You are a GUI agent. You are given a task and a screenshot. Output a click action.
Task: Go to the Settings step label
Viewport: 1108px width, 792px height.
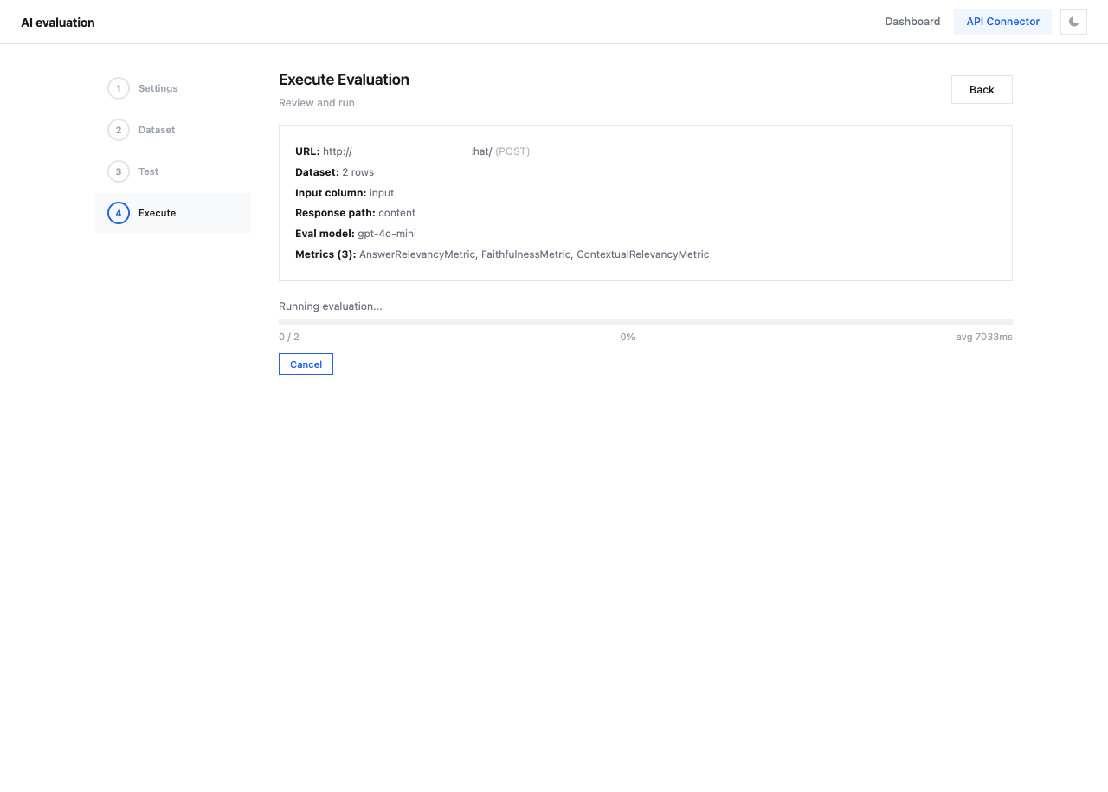(x=158, y=88)
